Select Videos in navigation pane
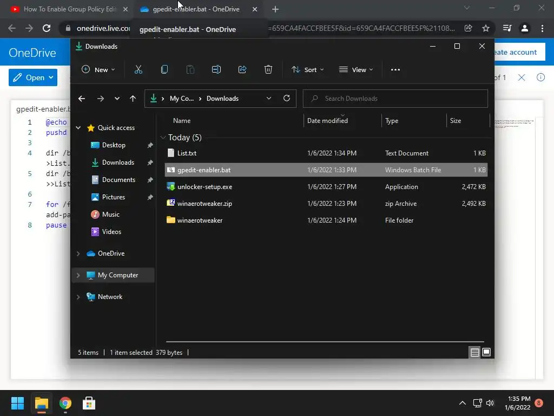This screenshot has height=416, width=554. (x=111, y=232)
